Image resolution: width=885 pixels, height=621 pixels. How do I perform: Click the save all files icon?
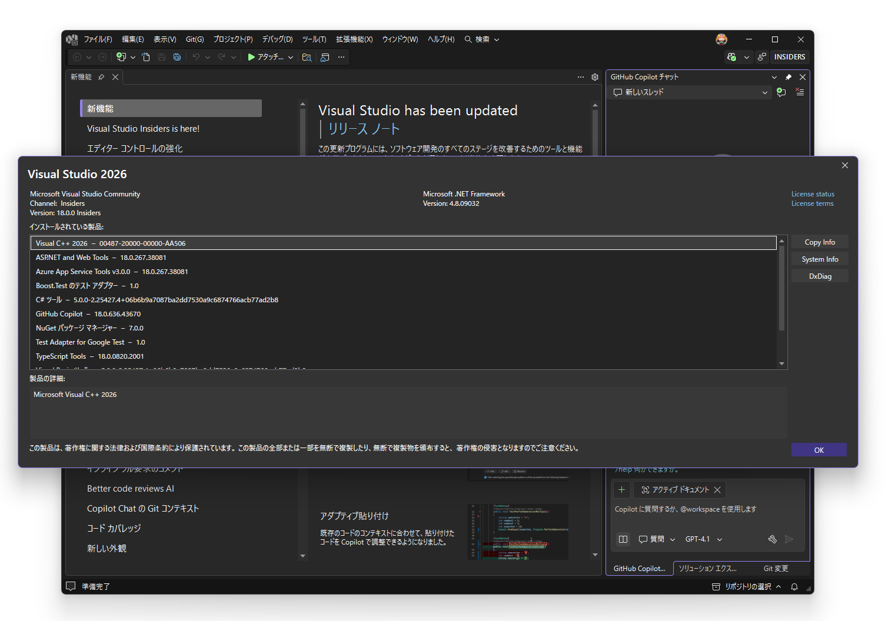click(177, 57)
